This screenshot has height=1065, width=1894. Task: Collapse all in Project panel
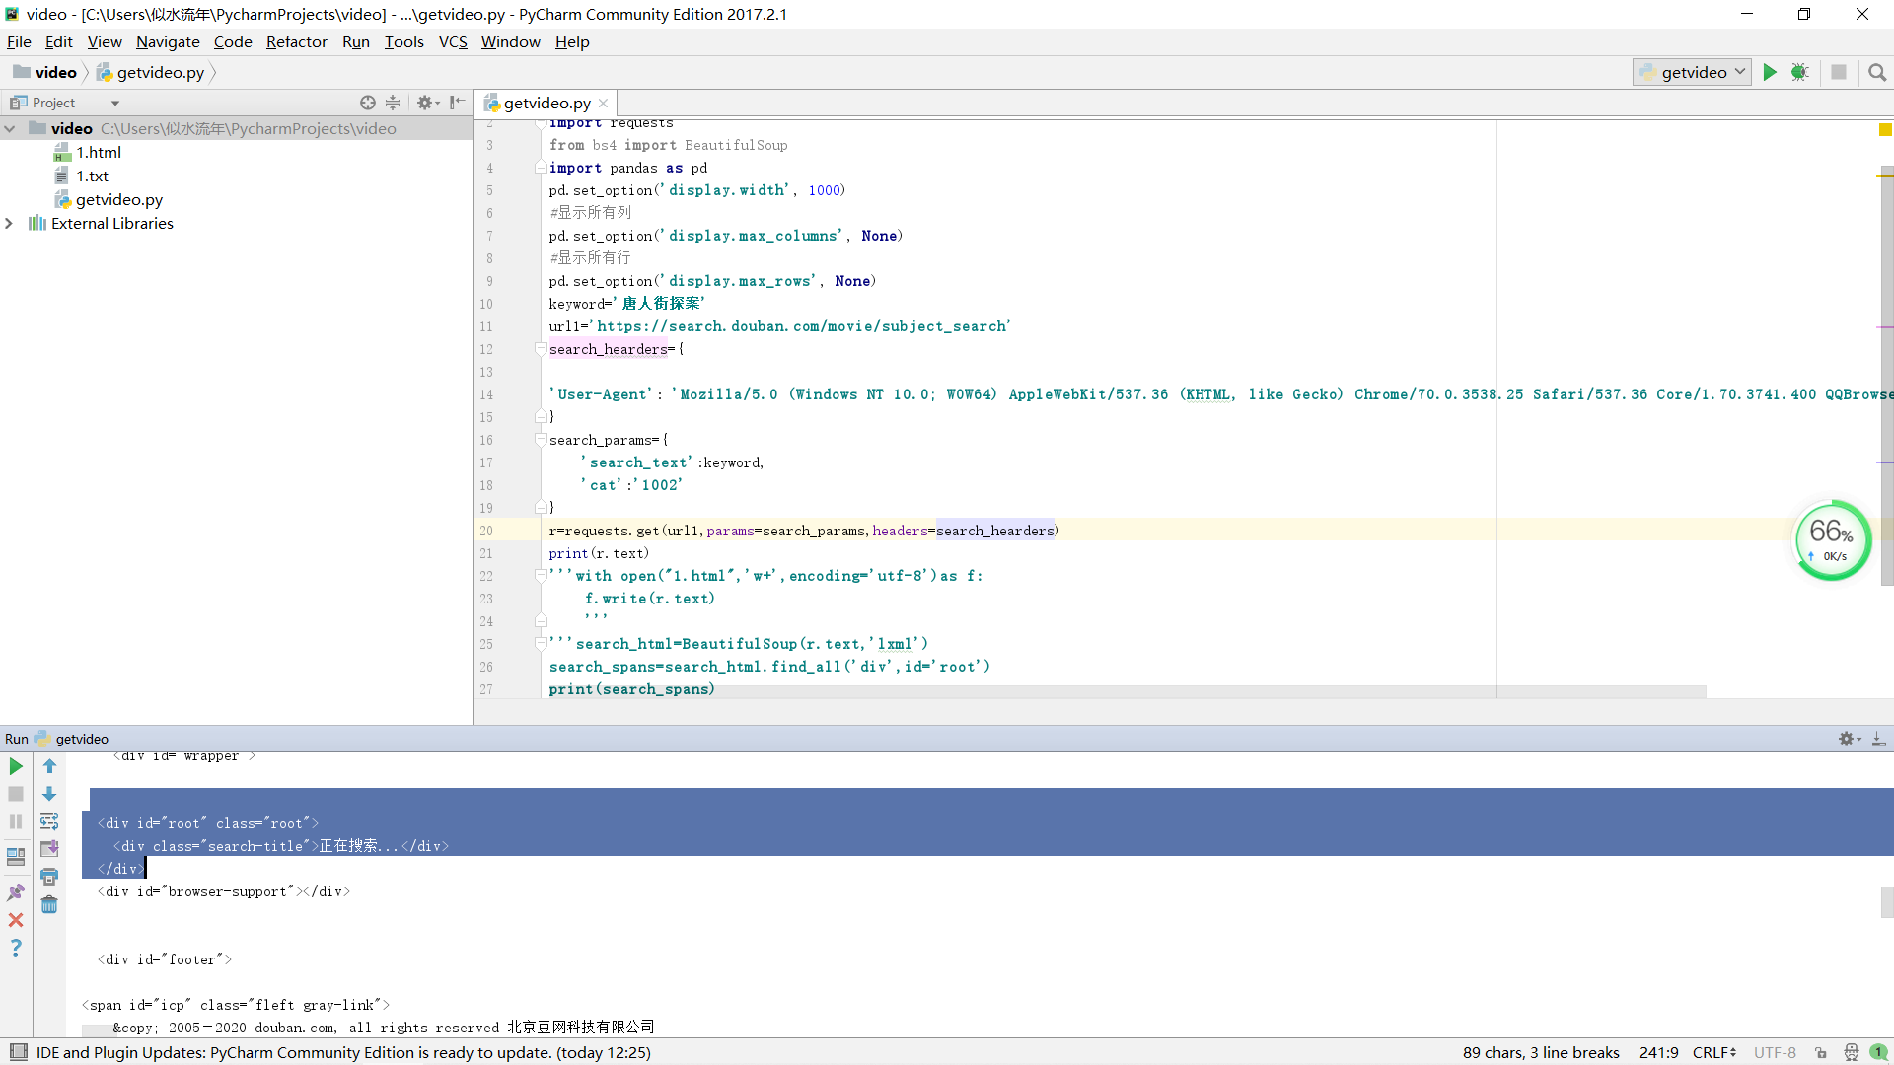(393, 103)
